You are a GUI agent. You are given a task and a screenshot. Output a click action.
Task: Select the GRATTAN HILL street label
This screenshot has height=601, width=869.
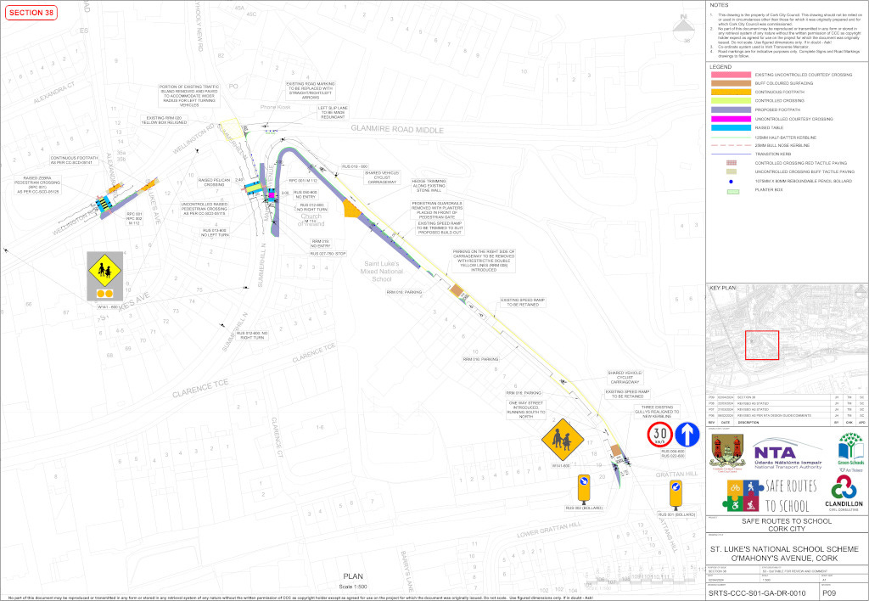(677, 475)
